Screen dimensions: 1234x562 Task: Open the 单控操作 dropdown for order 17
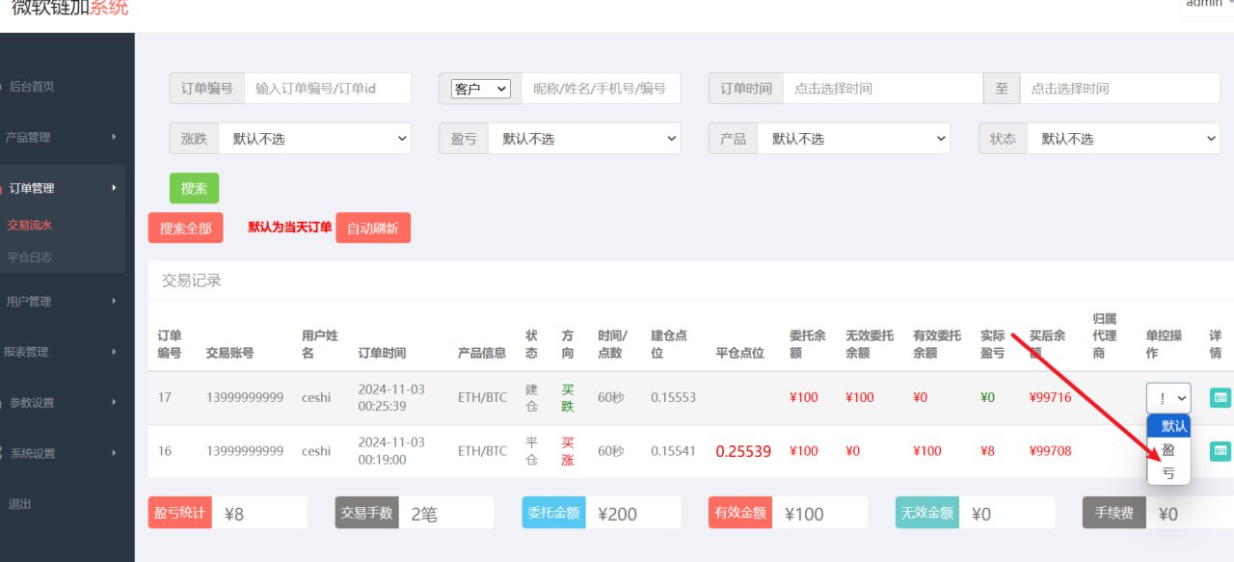pos(1167,397)
